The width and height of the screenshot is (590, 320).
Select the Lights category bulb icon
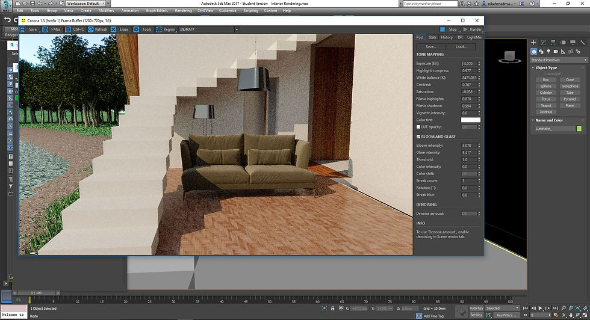[x=548, y=52]
